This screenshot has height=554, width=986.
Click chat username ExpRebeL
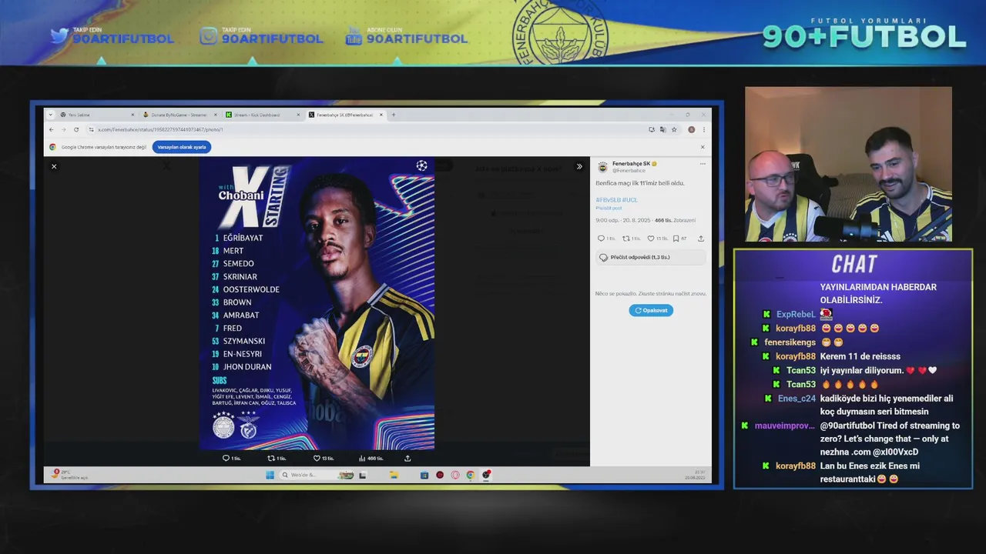[x=796, y=314]
